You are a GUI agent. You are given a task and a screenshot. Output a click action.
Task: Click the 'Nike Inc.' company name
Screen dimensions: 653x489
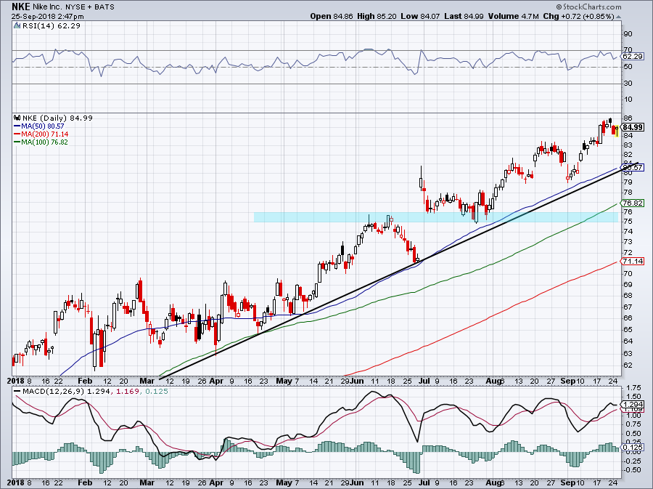(x=47, y=7)
